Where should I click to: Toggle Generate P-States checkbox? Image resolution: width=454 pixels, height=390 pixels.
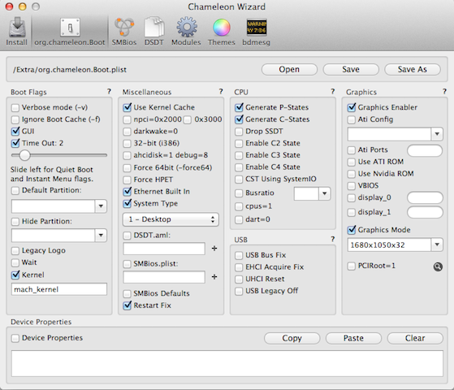pyautogui.click(x=239, y=107)
